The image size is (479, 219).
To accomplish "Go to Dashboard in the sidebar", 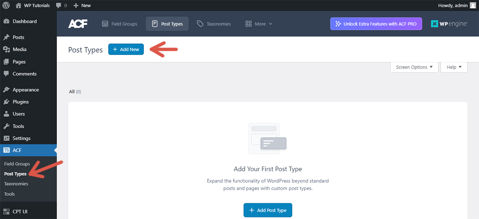I will 28,22.
